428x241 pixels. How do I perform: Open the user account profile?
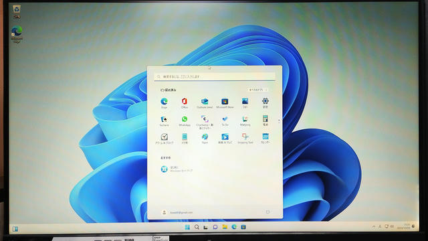click(177, 212)
